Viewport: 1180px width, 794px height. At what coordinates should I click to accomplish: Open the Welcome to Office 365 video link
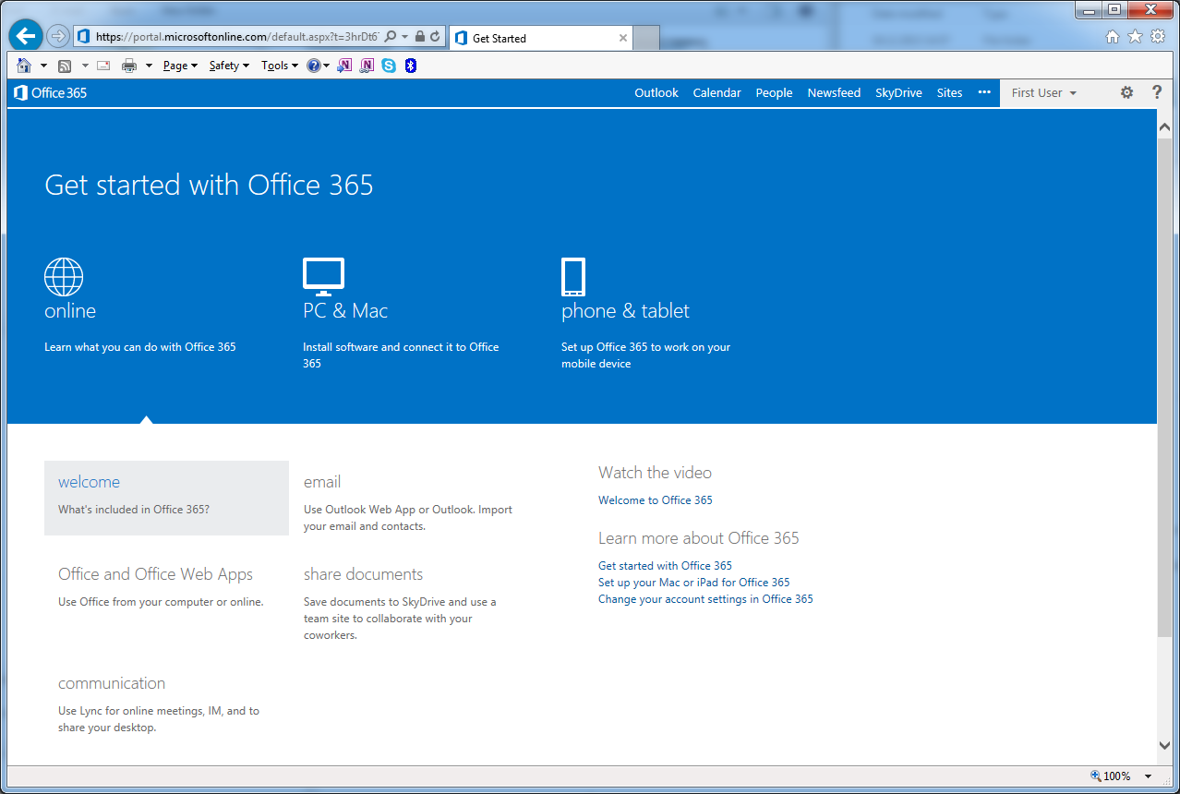pos(656,500)
